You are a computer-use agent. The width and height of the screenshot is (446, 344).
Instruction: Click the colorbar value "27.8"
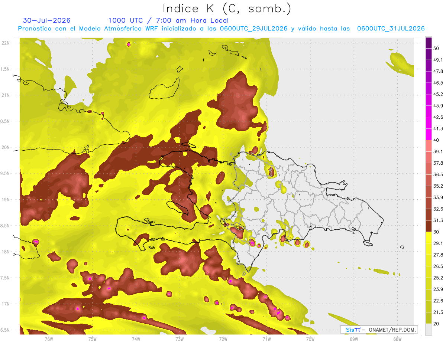click(x=438, y=255)
